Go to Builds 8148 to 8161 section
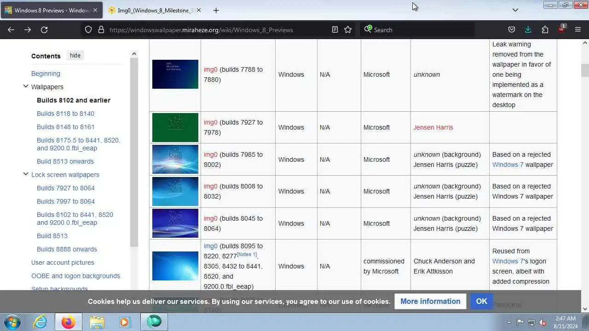This screenshot has width=589, height=331. tap(65, 127)
